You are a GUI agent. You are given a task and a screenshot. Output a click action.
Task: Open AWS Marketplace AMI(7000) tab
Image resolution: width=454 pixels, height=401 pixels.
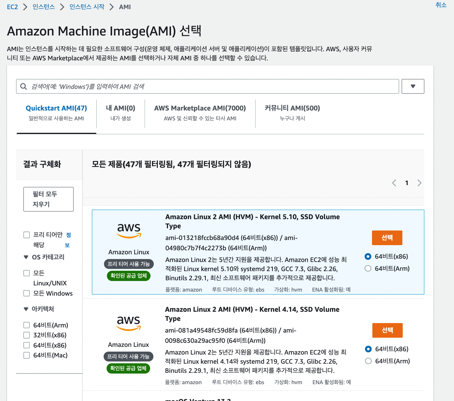pyautogui.click(x=200, y=113)
